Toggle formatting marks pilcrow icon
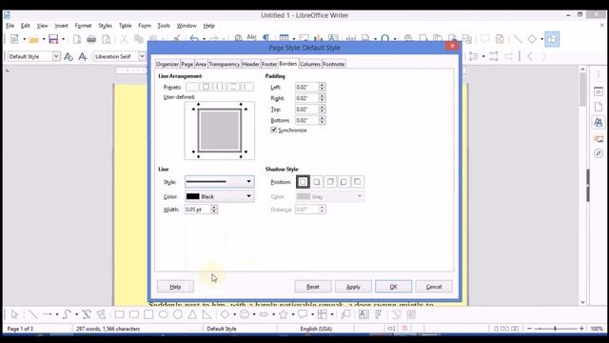Viewport: 609px width, 343px height. point(266,38)
